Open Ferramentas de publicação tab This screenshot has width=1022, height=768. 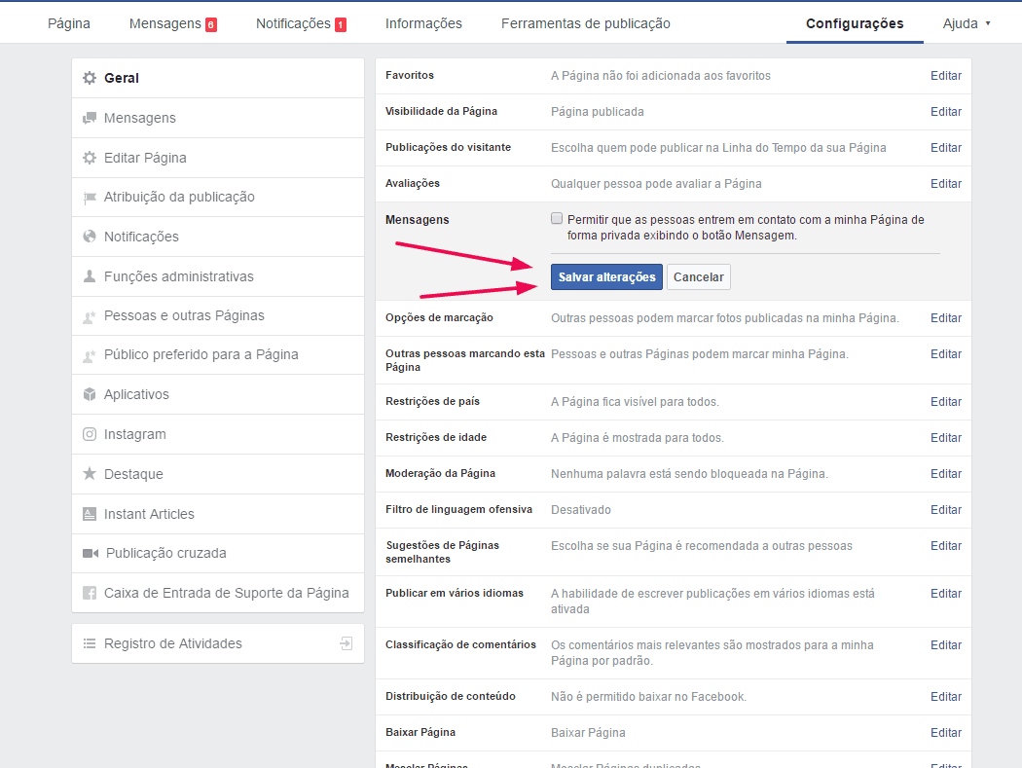[x=585, y=23]
